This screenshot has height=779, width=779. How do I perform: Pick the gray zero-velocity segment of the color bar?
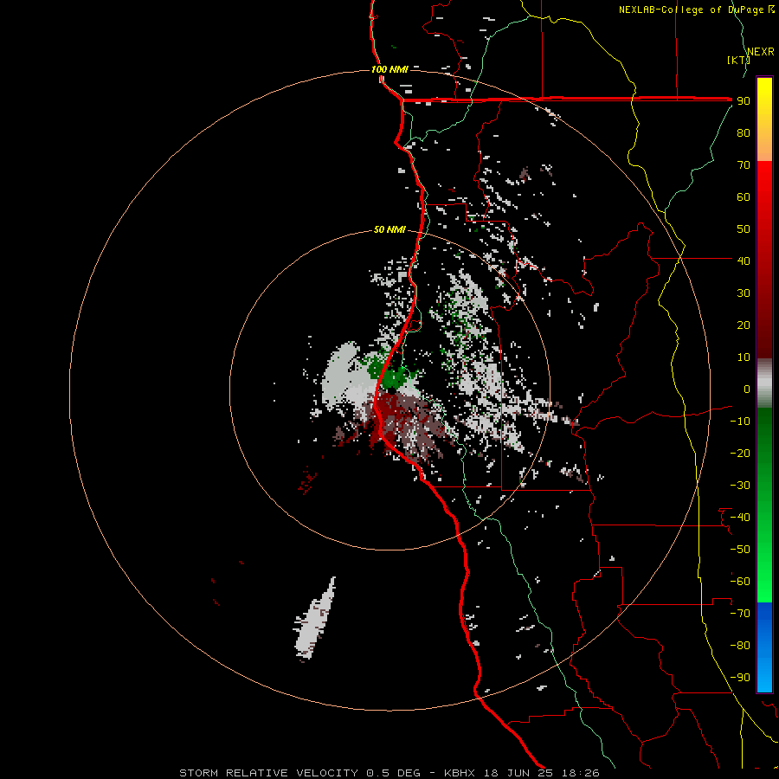[x=764, y=383]
